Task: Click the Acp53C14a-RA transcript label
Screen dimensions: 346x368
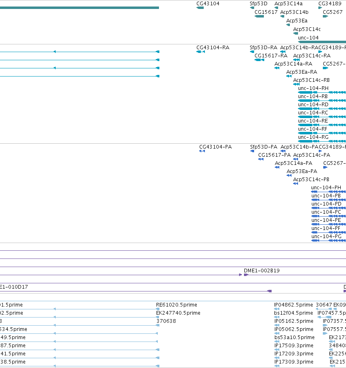Action: 293,64
